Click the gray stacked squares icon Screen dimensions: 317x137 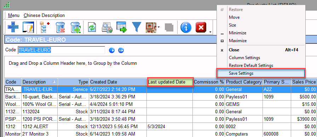coord(169,27)
